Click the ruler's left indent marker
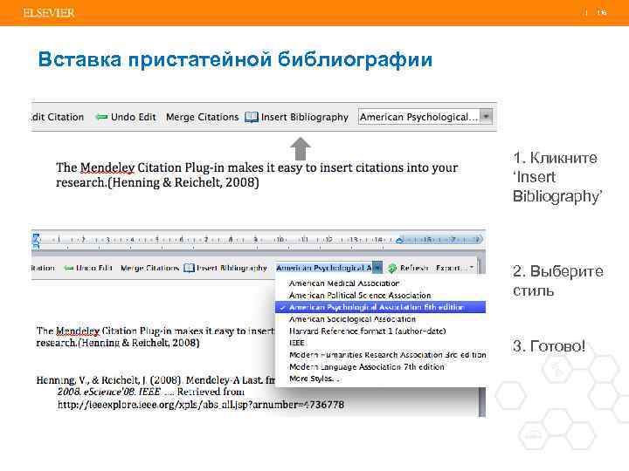Image resolution: width=629 pixels, height=471 pixels. [x=36, y=240]
